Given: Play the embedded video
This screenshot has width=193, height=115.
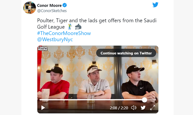Looking at the screenshot, I should coord(43,108).
